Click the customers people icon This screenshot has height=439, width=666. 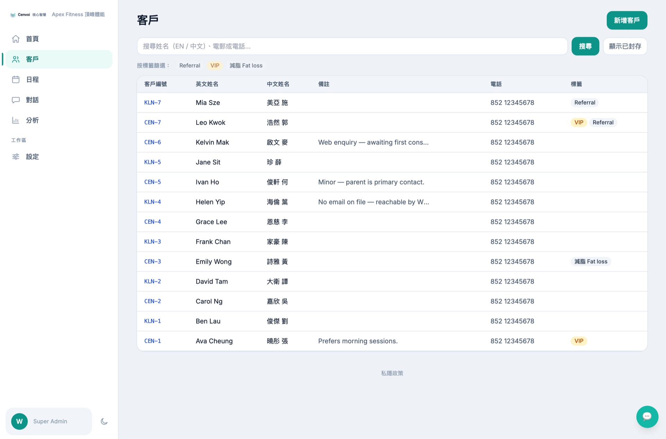(16, 59)
